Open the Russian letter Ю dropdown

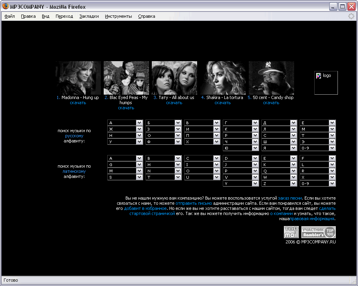(x=241, y=148)
